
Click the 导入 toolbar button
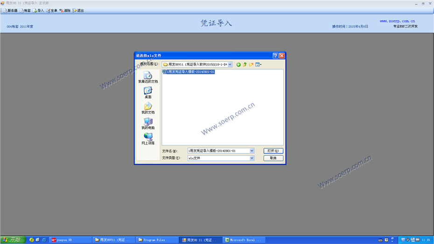point(38,11)
